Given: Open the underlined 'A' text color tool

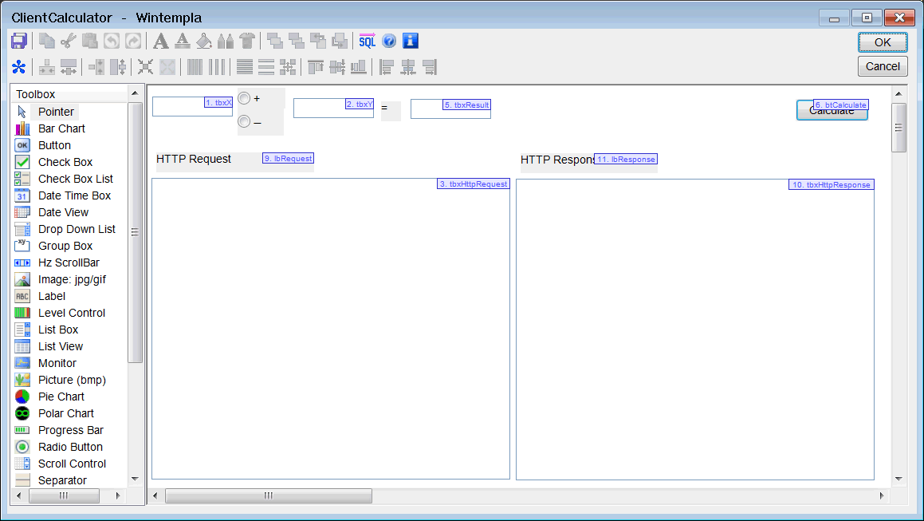Looking at the screenshot, I should (x=182, y=41).
